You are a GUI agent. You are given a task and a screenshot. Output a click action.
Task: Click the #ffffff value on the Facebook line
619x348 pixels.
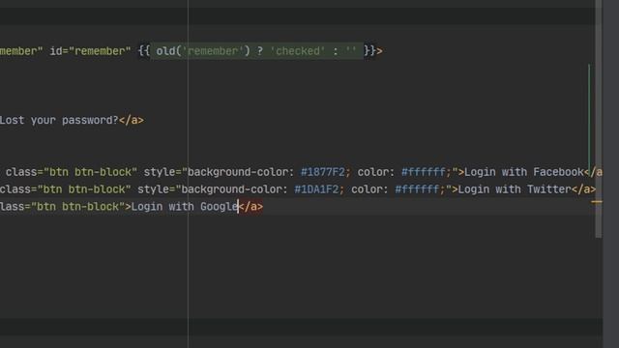point(424,172)
